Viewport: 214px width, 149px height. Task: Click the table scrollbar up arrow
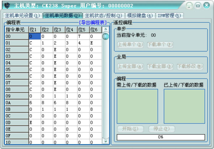coord(105,30)
